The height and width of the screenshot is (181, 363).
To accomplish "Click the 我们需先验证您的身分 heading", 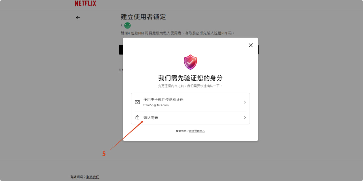I will 190,78.
